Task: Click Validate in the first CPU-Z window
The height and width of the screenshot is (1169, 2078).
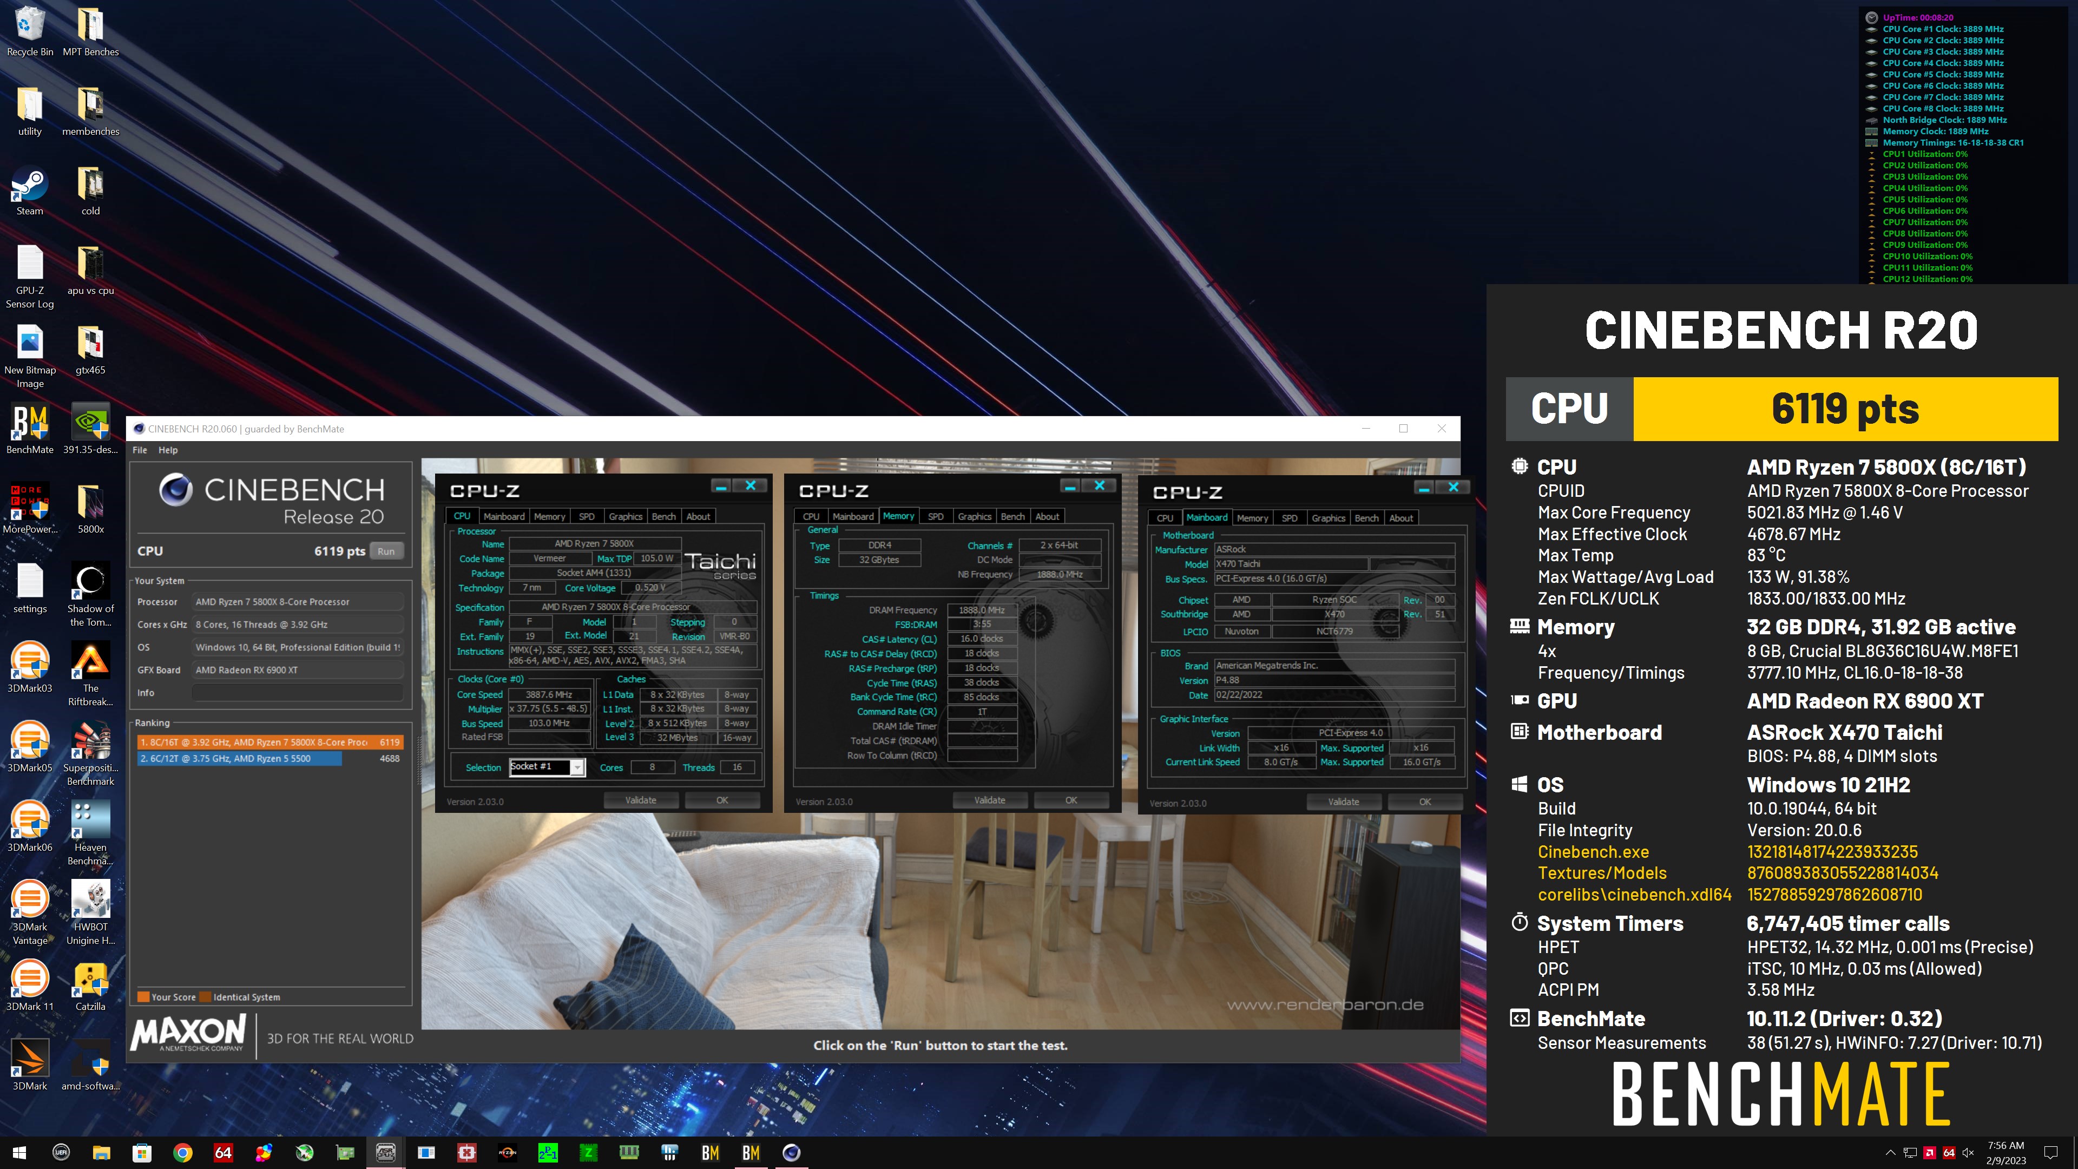Action: click(x=641, y=800)
